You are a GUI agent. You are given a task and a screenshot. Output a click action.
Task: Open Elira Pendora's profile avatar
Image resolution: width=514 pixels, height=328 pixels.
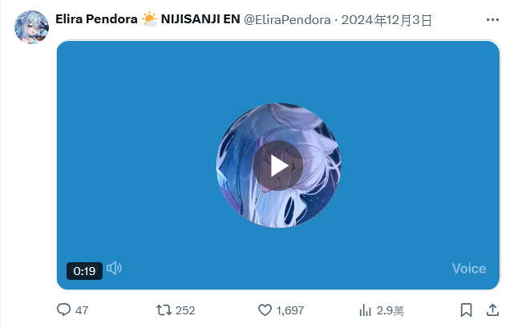coord(31,27)
